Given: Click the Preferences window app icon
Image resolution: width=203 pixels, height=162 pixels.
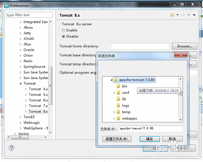Looking at the screenshot, I should click(6, 6).
